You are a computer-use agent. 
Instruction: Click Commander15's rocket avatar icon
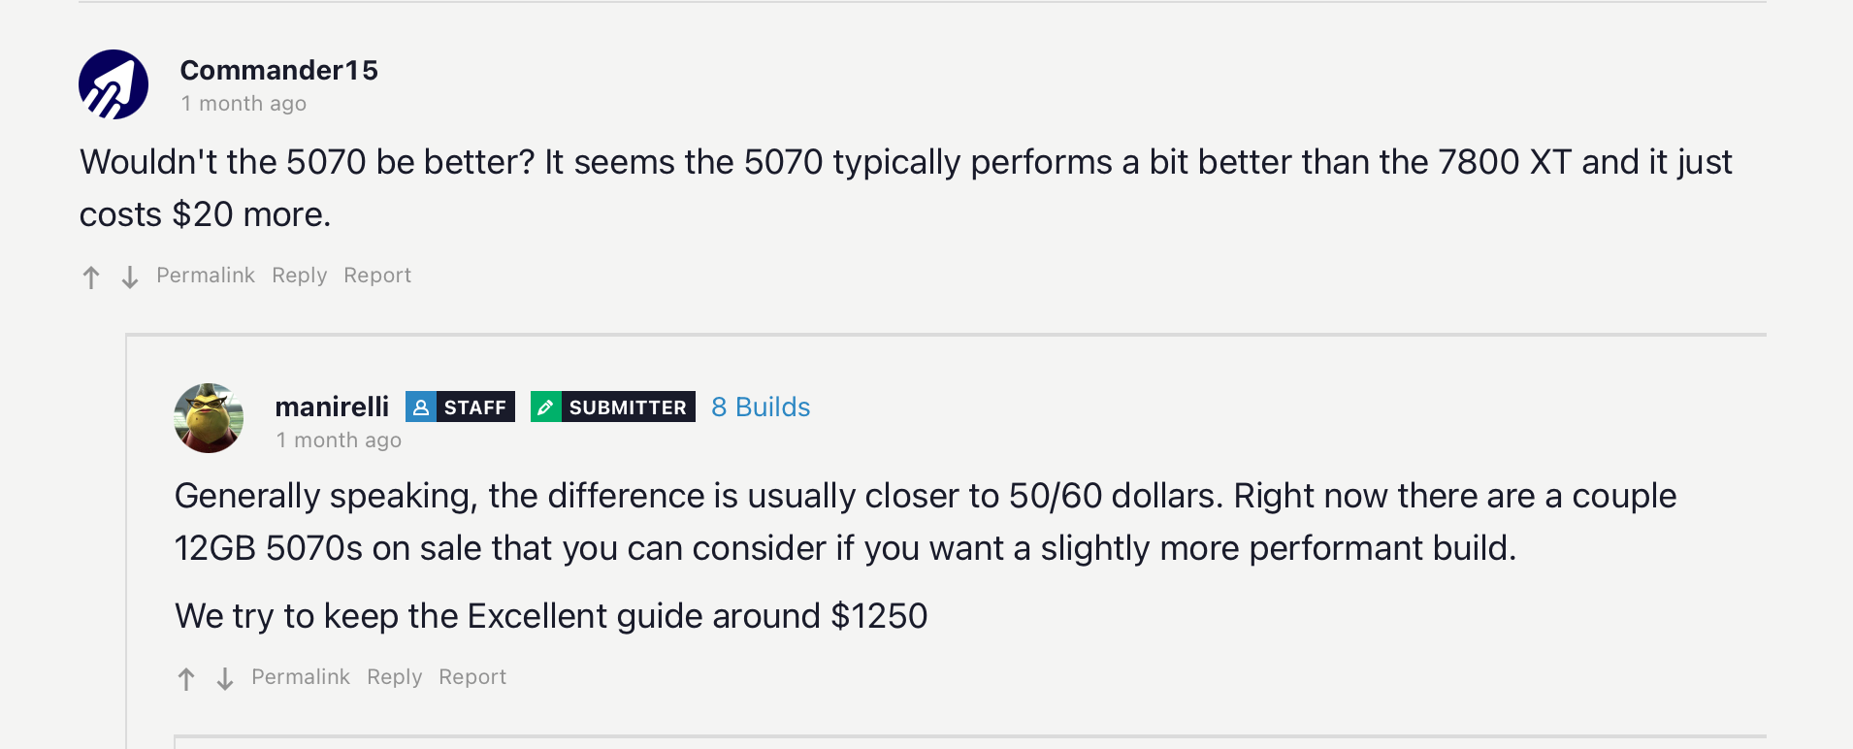tap(113, 84)
